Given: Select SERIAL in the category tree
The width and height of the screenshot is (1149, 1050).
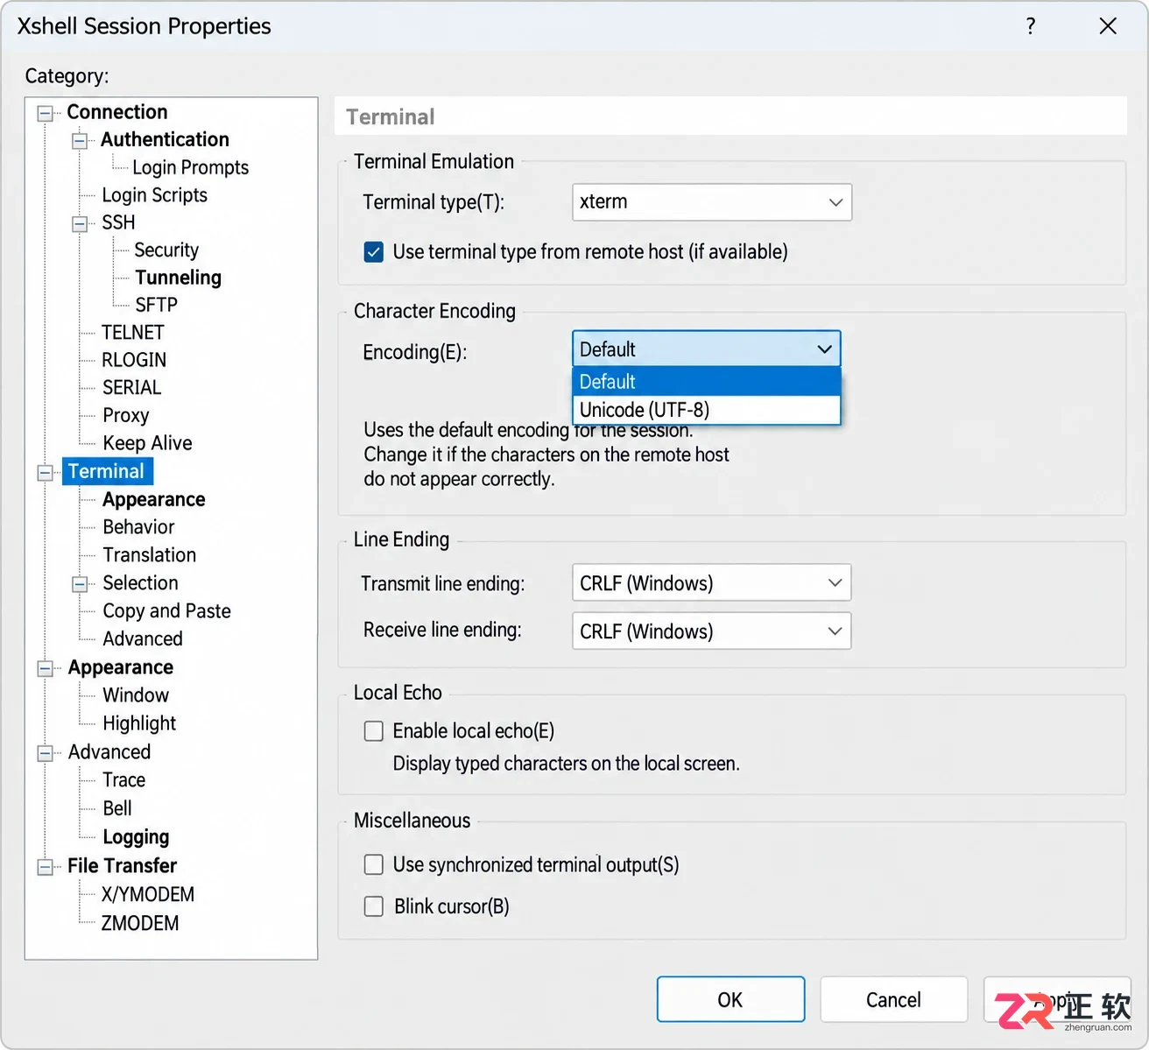Looking at the screenshot, I should [131, 388].
